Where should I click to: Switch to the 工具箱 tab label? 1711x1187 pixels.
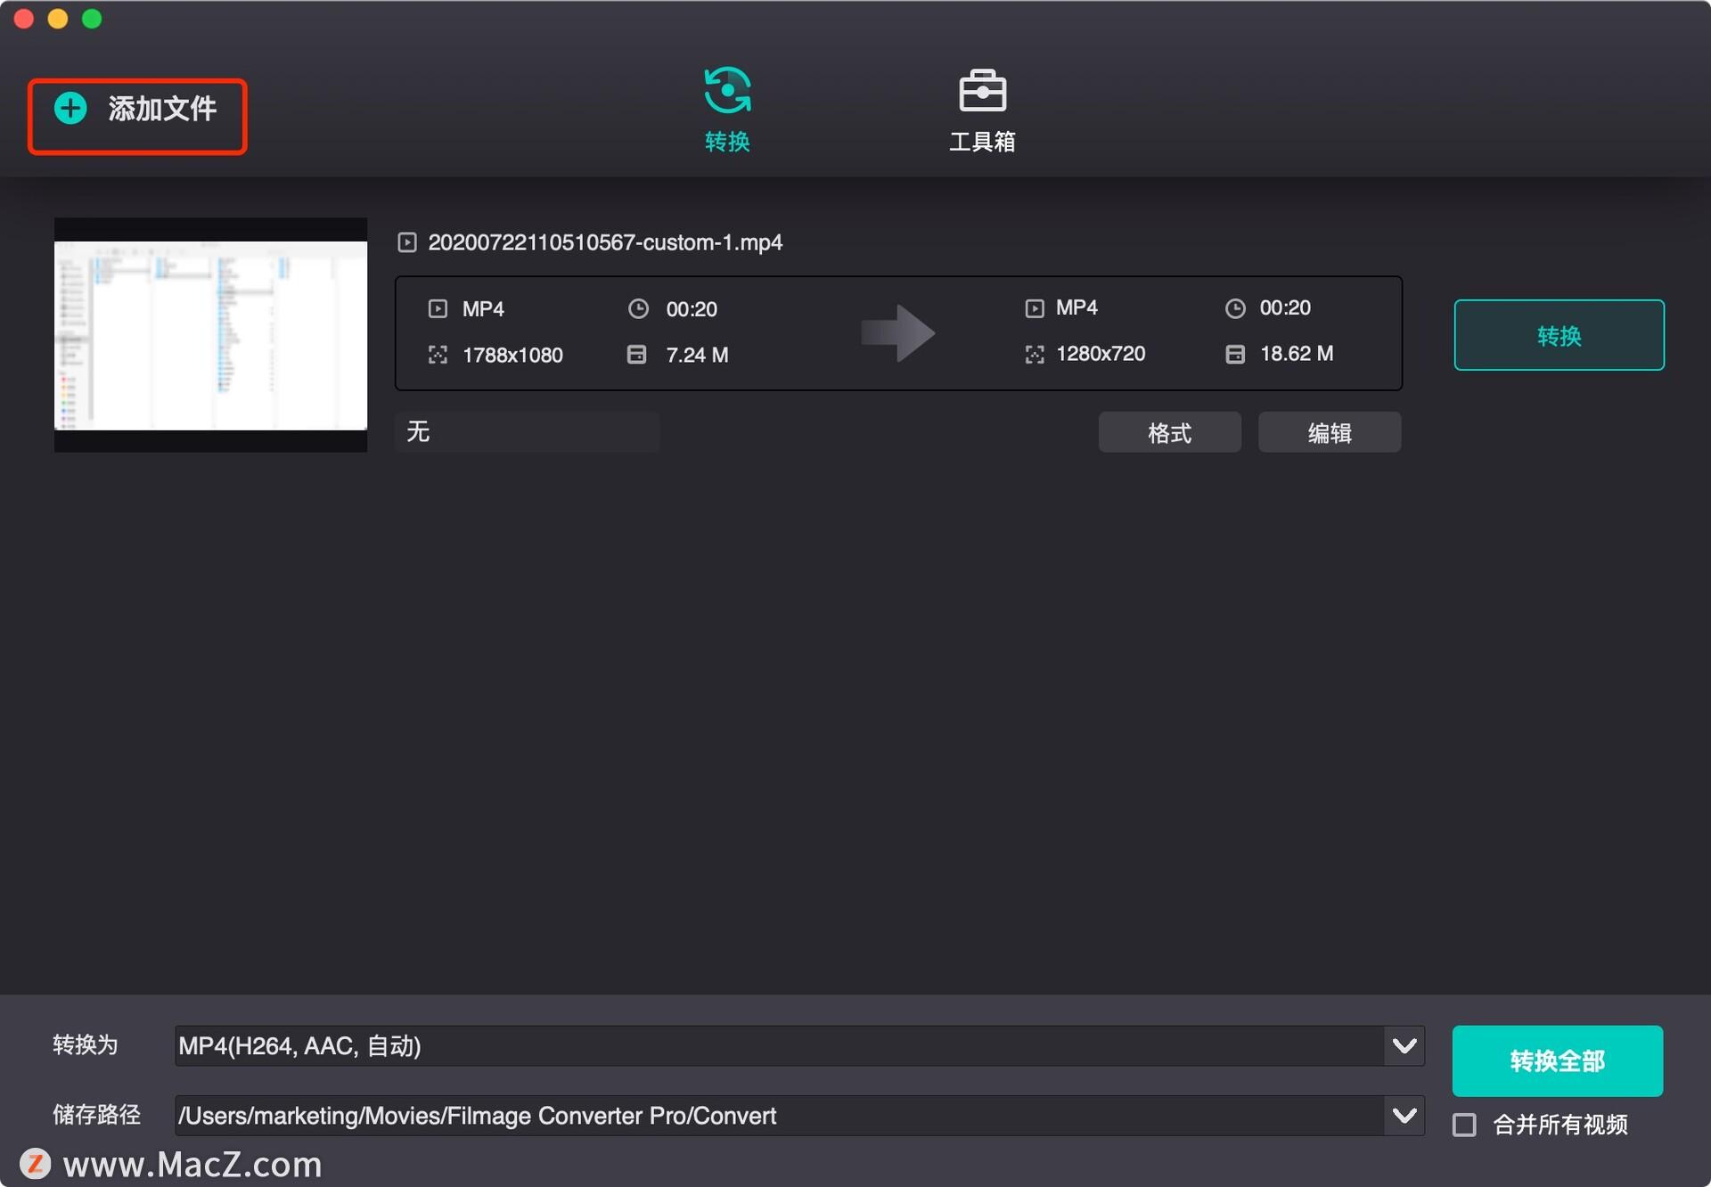[982, 142]
